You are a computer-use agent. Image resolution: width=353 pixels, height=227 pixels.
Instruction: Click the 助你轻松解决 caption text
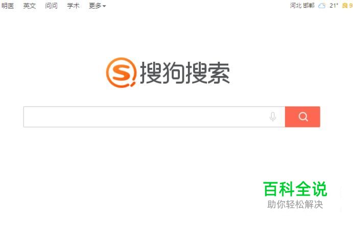[295, 205]
